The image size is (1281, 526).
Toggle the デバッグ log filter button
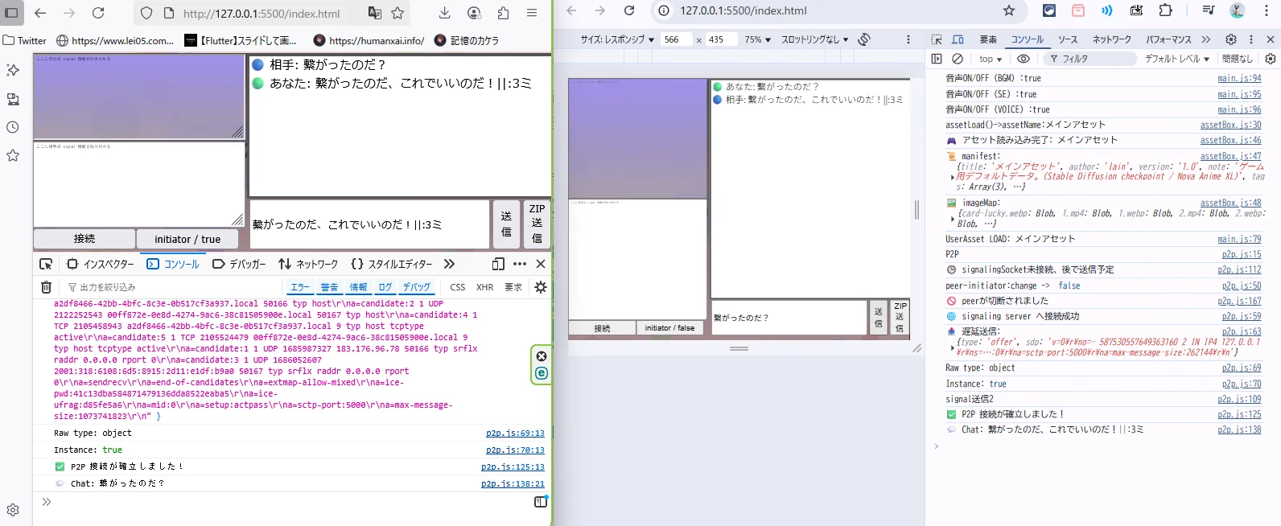click(x=417, y=287)
